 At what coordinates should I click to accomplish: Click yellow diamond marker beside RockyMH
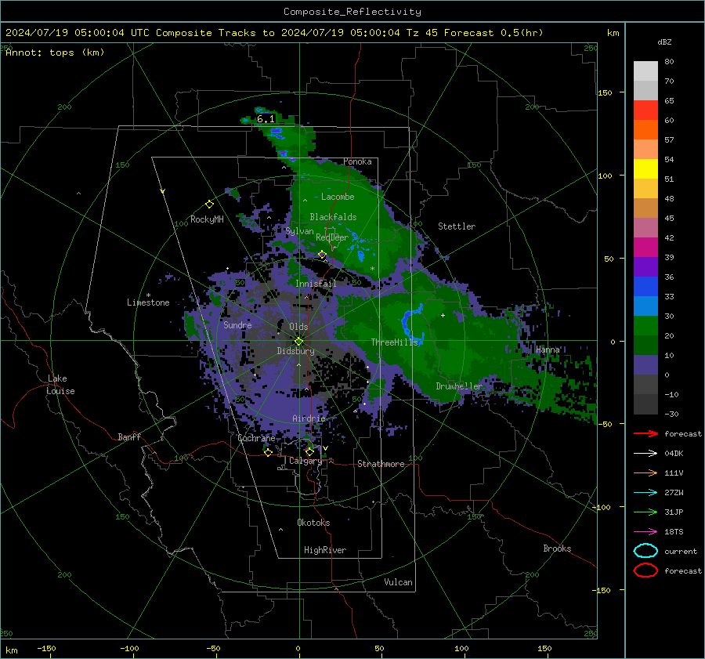[209, 205]
